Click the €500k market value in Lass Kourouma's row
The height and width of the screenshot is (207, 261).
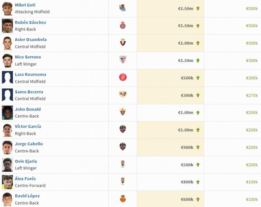click(187, 78)
